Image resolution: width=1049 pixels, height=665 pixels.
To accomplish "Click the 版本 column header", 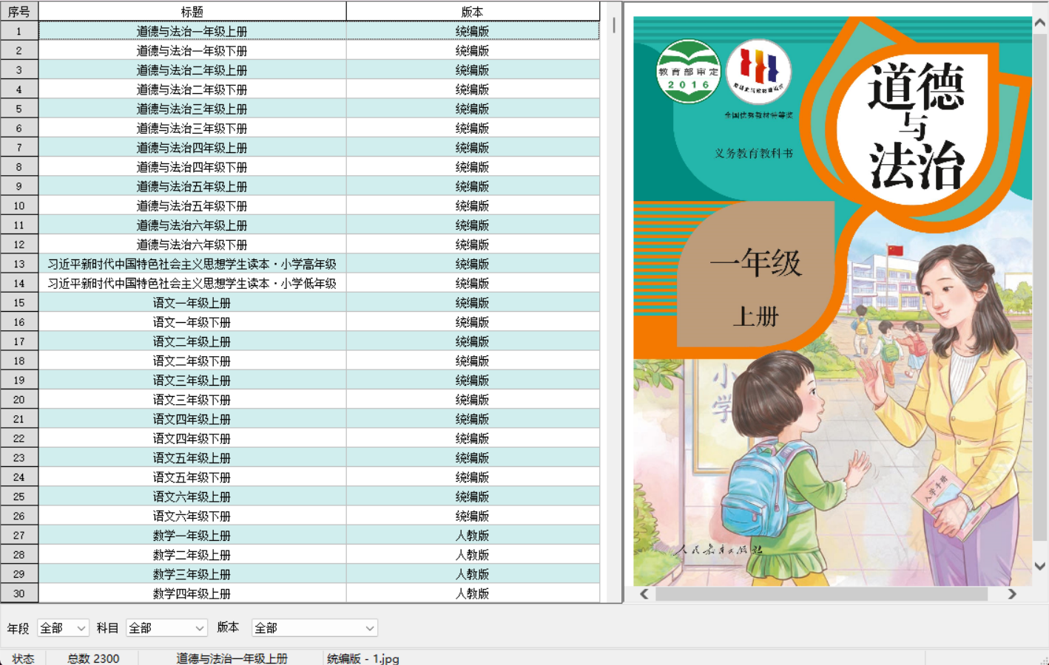I will [x=473, y=10].
